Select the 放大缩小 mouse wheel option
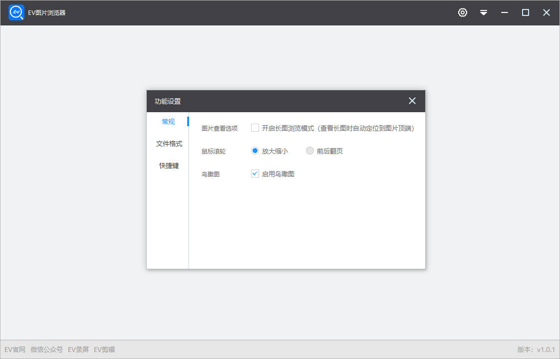Viewport: 560px width, 359px height. [x=255, y=151]
